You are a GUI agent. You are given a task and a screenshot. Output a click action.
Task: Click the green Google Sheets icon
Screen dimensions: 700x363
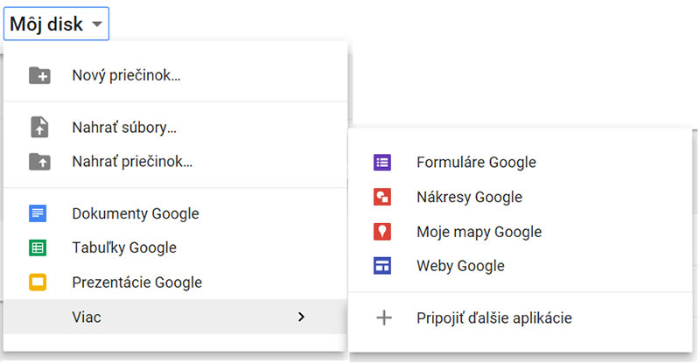coord(38,248)
